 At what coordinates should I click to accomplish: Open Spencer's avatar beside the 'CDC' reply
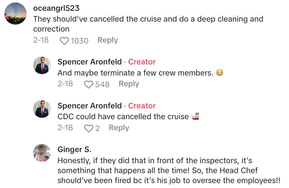coord(42,109)
